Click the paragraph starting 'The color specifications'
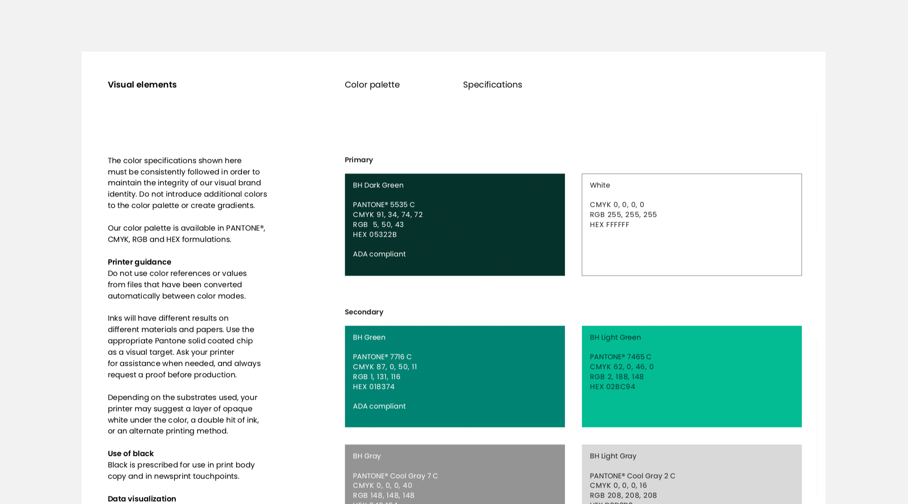Screen dimensions: 908x504 tap(187, 183)
